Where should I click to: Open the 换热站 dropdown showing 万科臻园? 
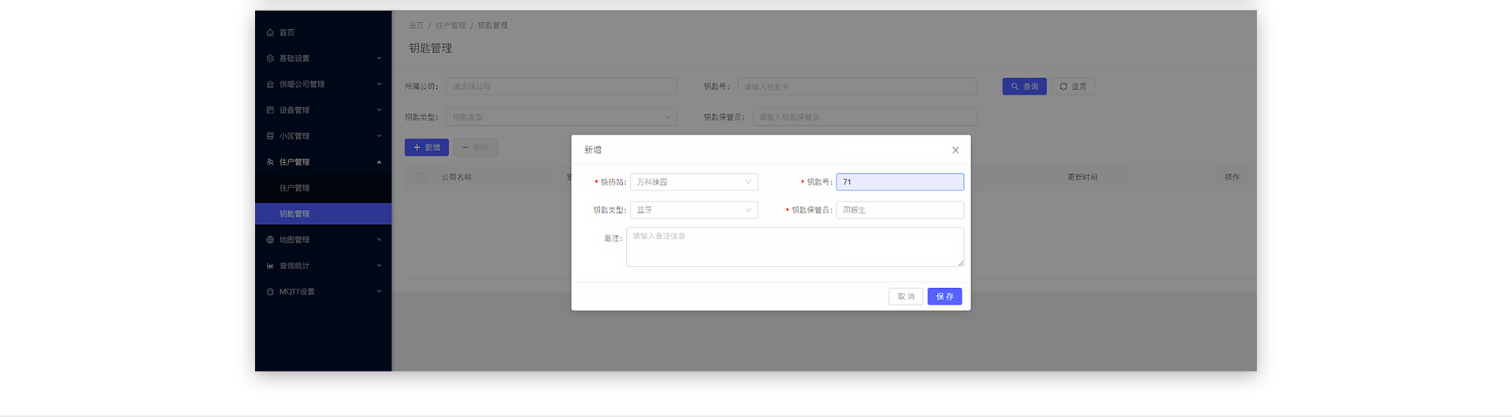click(x=693, y=182)
